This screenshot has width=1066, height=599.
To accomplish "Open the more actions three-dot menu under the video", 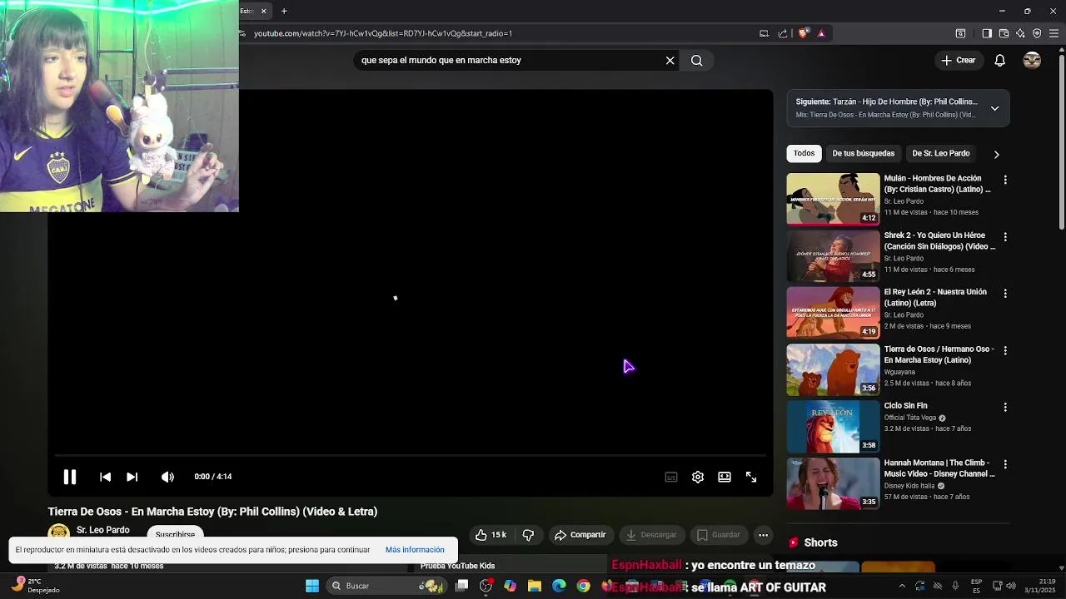I will pyautogui.click(x=763, y=535).
